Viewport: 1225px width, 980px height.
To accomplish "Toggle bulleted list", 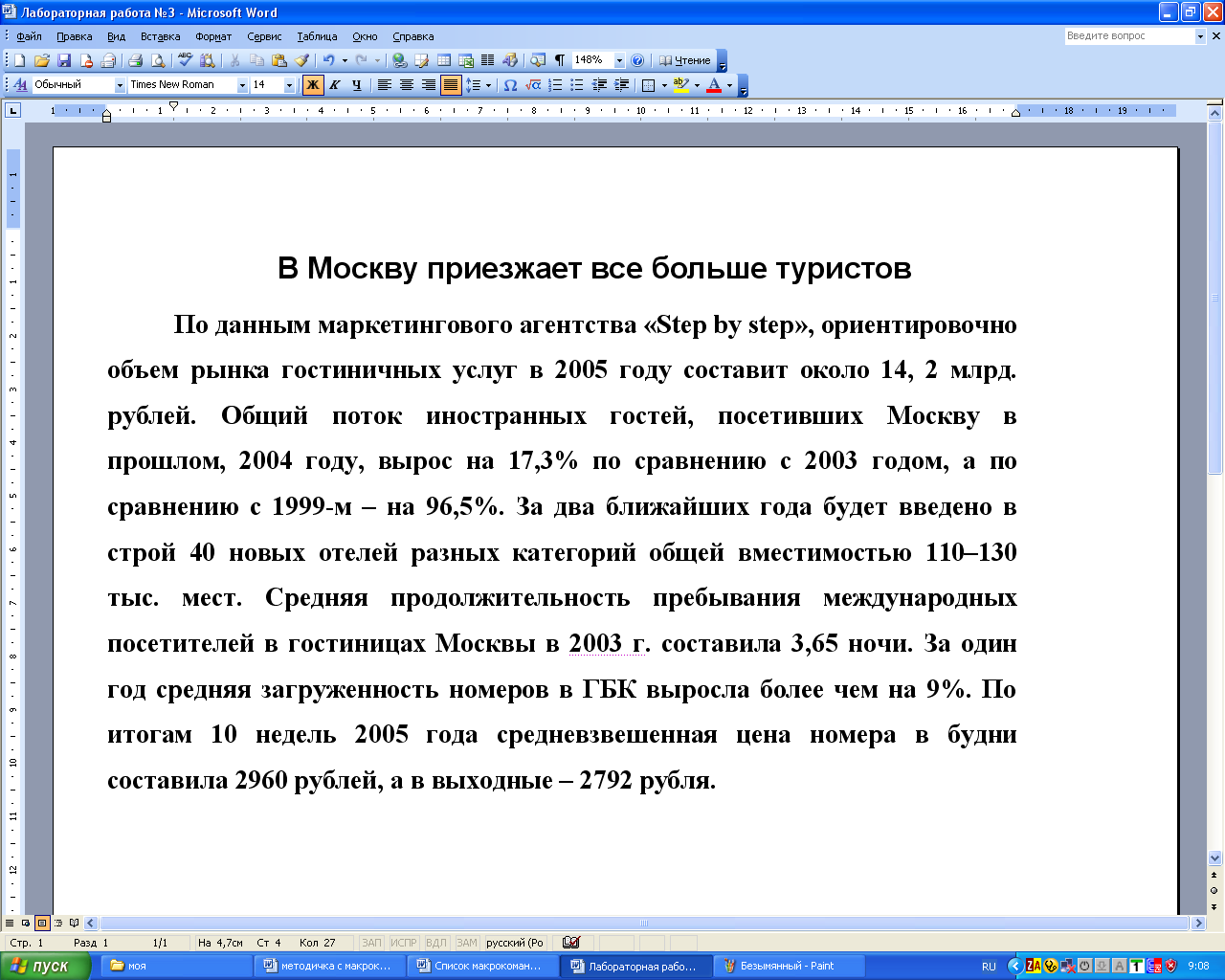I will click(x=577, y=85).
